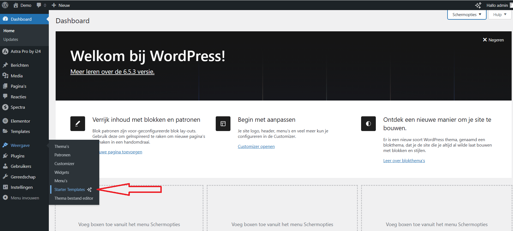Open Gereedschap menu item

click(24, 177)
